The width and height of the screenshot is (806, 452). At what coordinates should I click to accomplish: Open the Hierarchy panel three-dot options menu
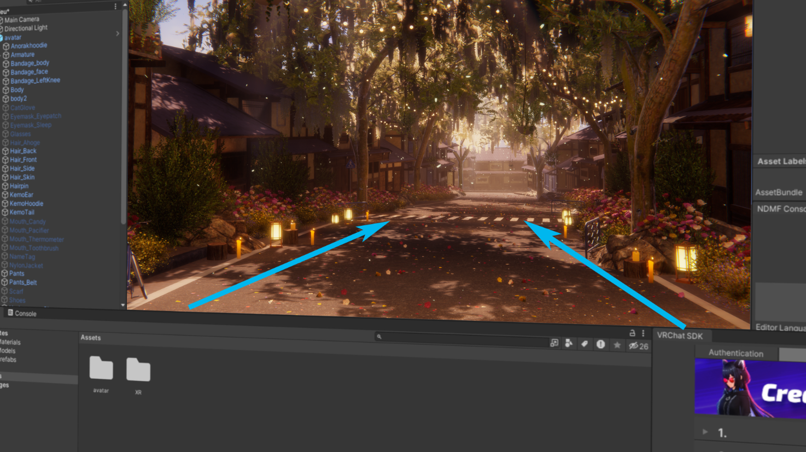[115, 6]
